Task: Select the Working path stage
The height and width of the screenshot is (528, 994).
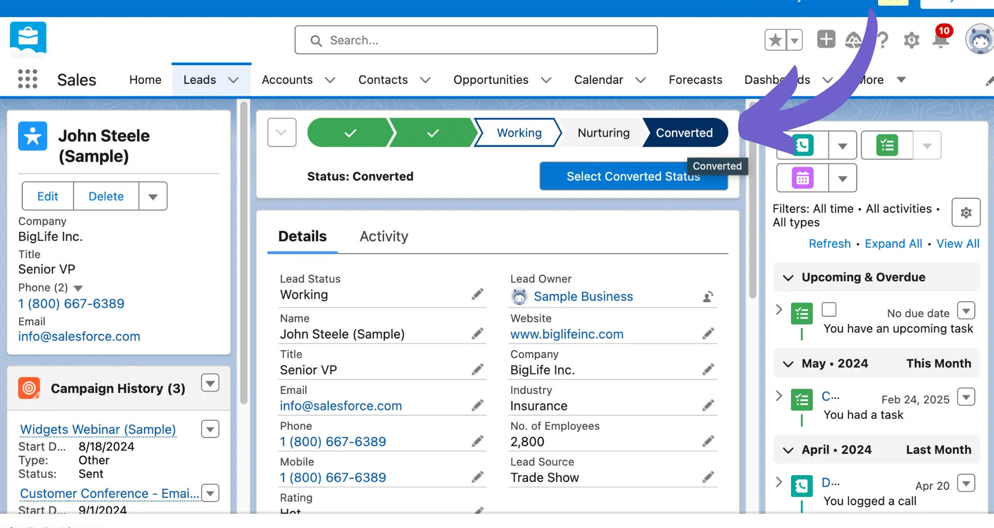Action: (x=519, y=133)
